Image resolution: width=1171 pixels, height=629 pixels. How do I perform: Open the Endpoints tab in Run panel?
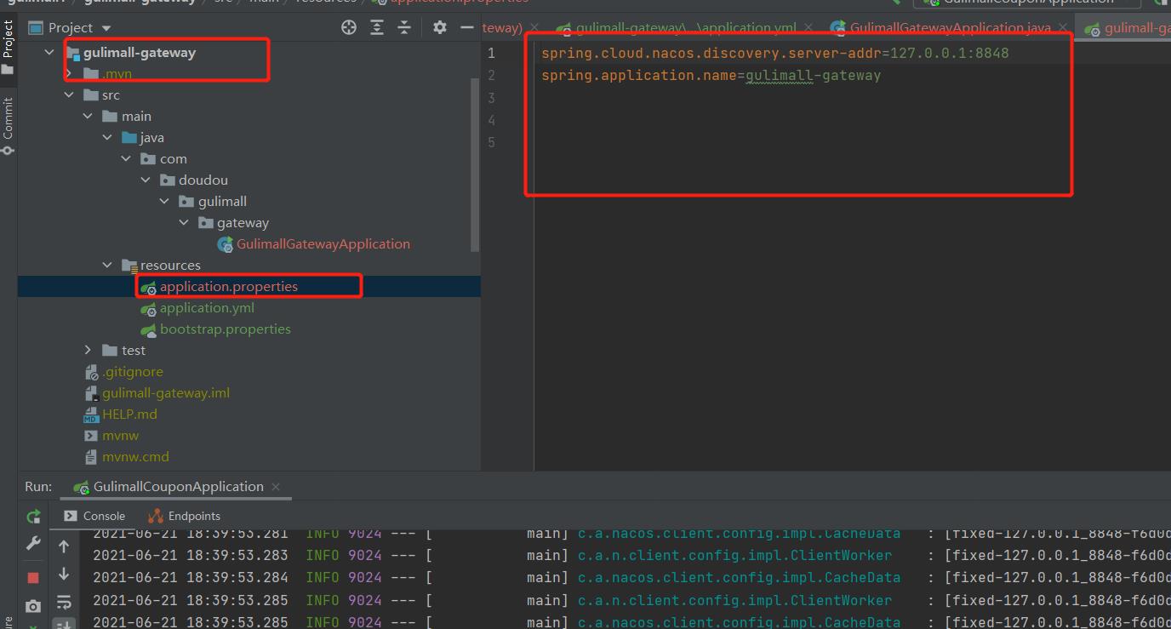pos(185,516)
